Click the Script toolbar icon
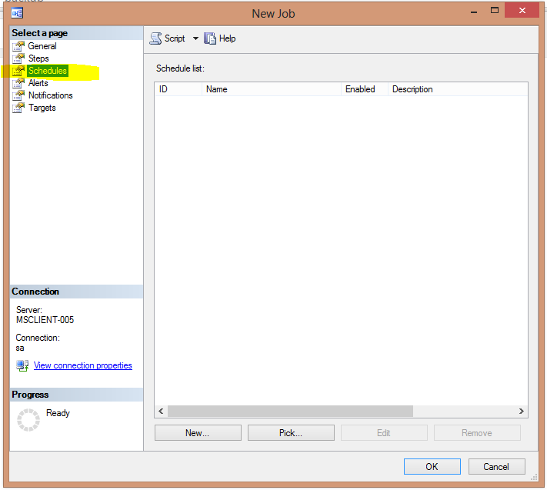This screenshot has width=547, height=490. 156,38
